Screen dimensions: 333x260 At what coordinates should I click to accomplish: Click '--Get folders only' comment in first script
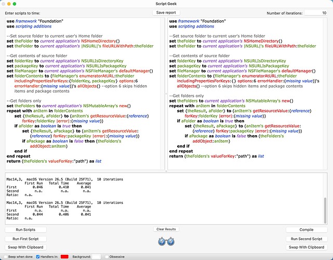[x=24, y=101]
